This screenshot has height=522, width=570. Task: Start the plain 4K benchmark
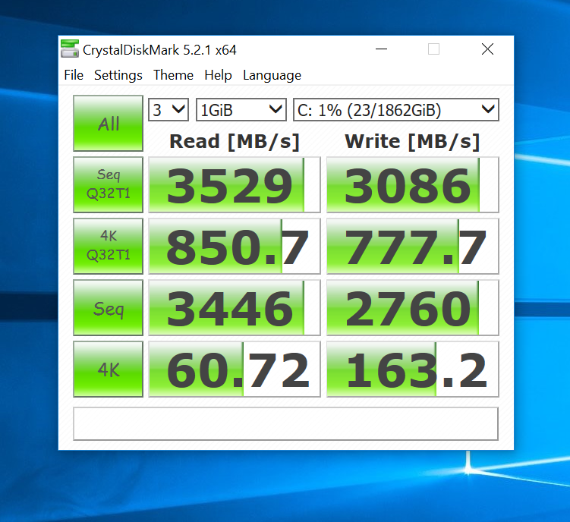108,369
